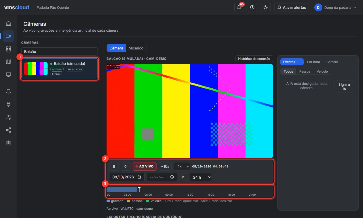This screenshot has width=363, height=218.
Task: Click the recorded blue segment on timeline
Action: 122,190
